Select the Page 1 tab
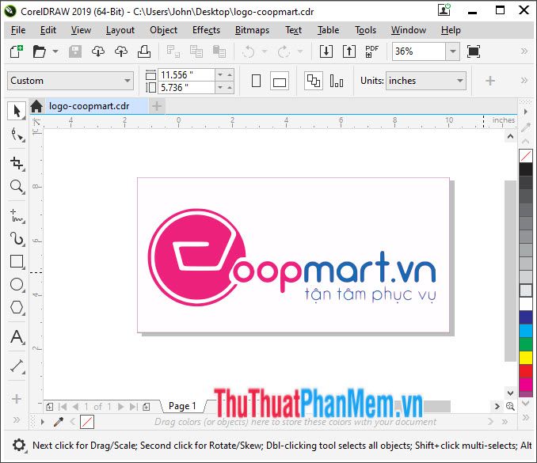Viewport: 537px width, 463px height. click(182, 406)
